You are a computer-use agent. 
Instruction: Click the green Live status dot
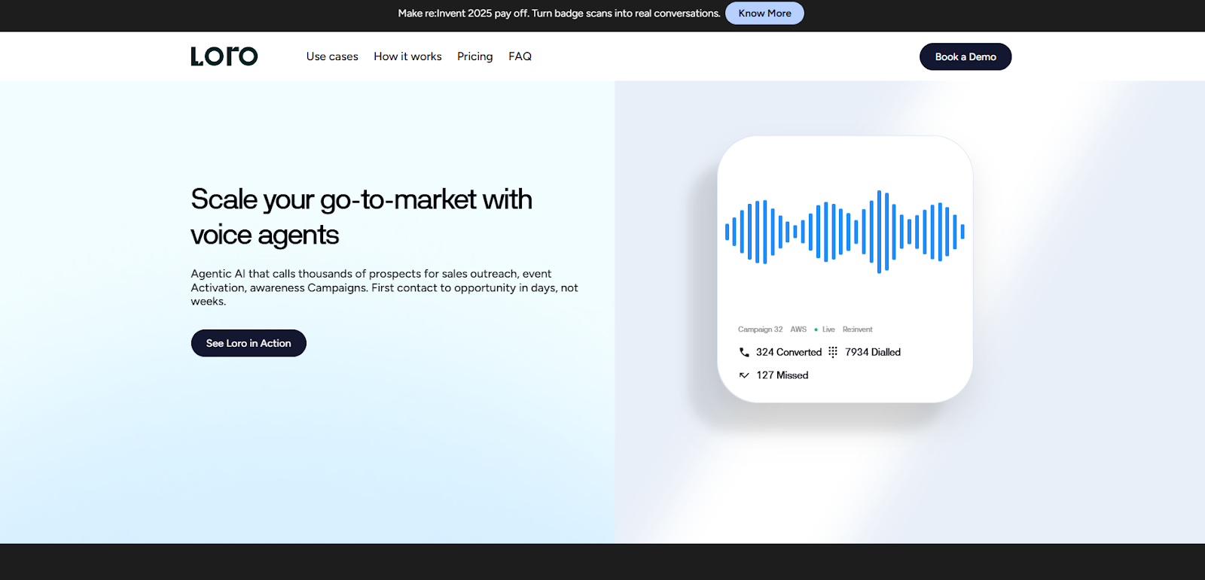click(816, 329)
